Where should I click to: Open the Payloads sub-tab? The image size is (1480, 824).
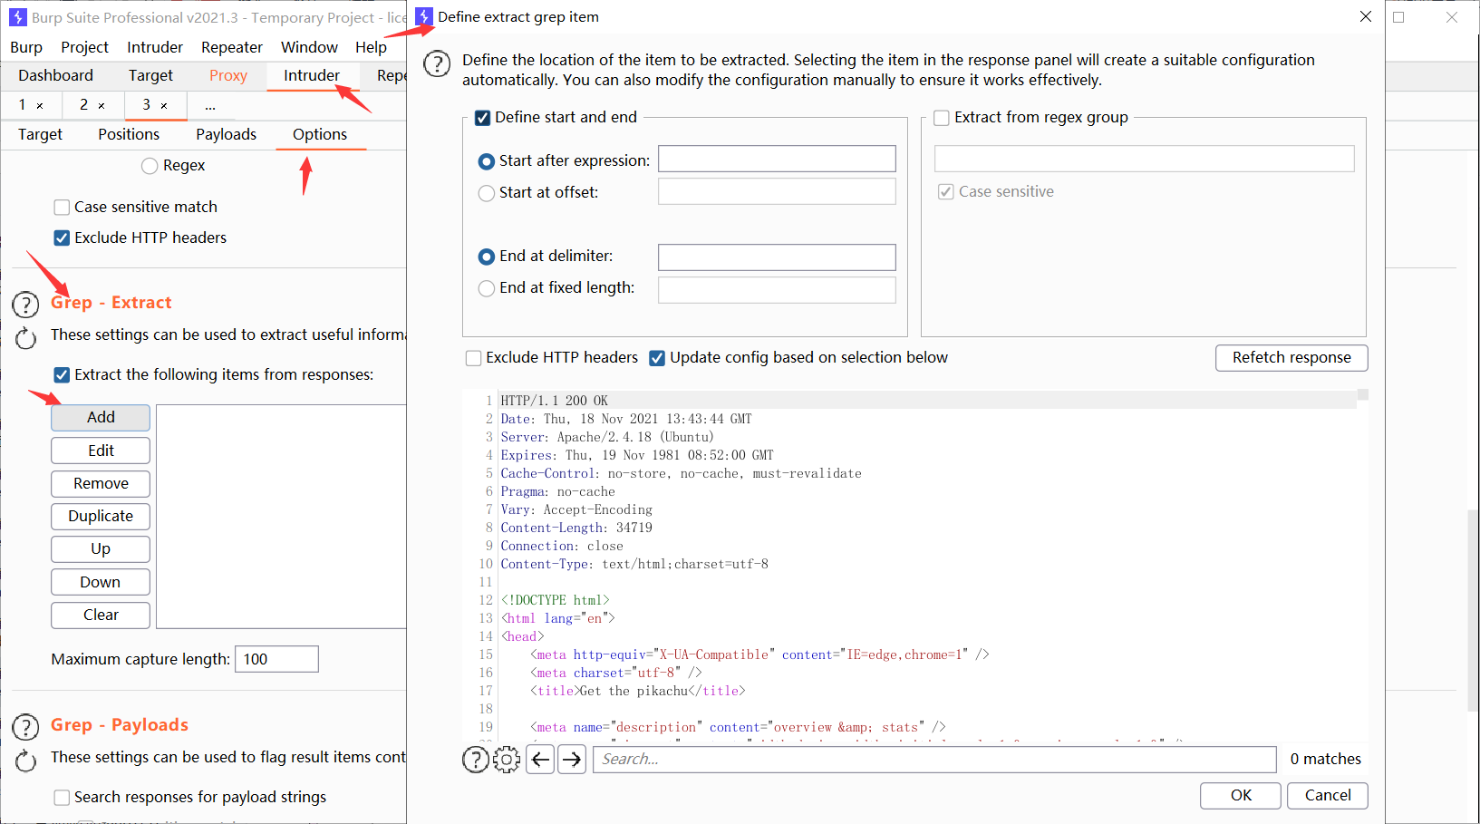[x=226, y=134]
